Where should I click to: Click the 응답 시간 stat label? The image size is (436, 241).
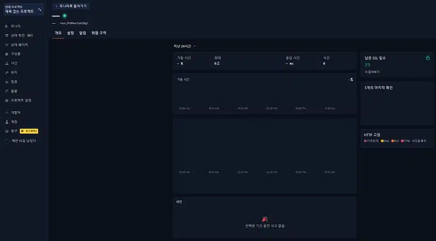(293, 58)
